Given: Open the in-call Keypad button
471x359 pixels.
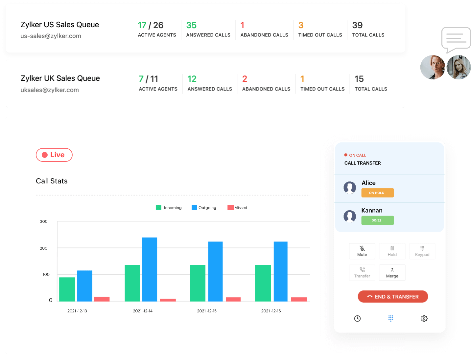Looking at the screenshot, I should (422, 251).
